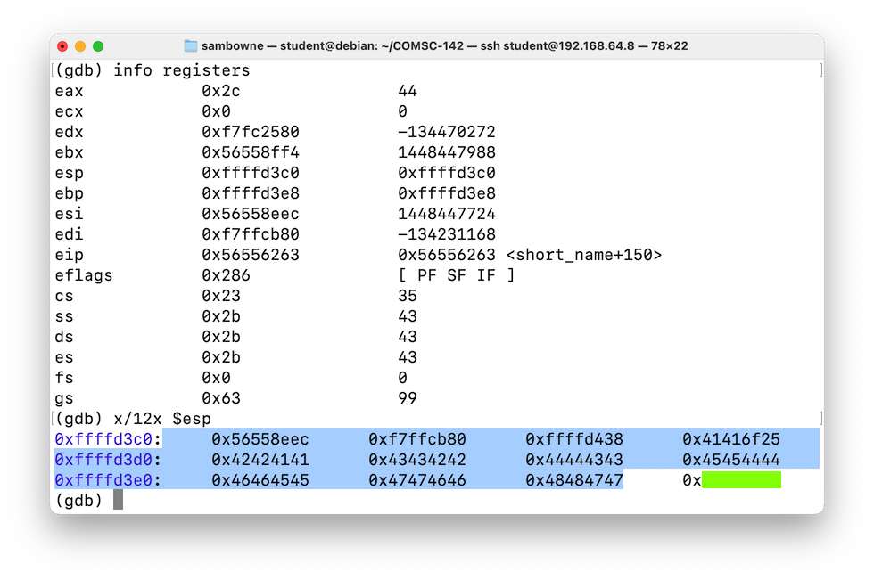
Task: Click memory word 0x42424141
Action: pyautogui.click(x=260, y=460)
